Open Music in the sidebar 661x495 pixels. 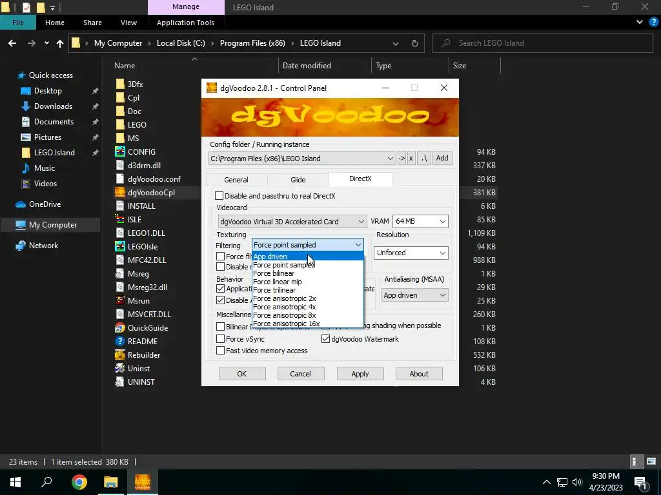(45, 168)
